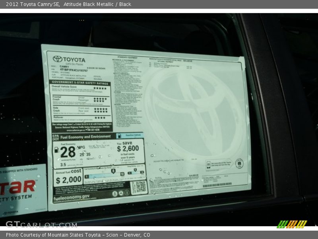Click the QR code on the fuel label
Viewport: 318px width, 239px height.
[x=141, y=187]
